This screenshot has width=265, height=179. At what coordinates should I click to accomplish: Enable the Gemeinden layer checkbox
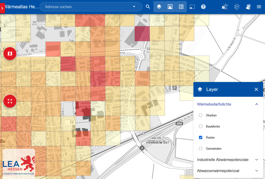coord(201,149)
